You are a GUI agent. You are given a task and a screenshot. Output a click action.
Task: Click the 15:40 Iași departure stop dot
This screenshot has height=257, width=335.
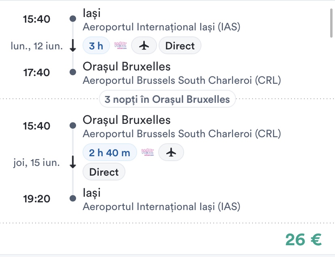tap(73, 19)
